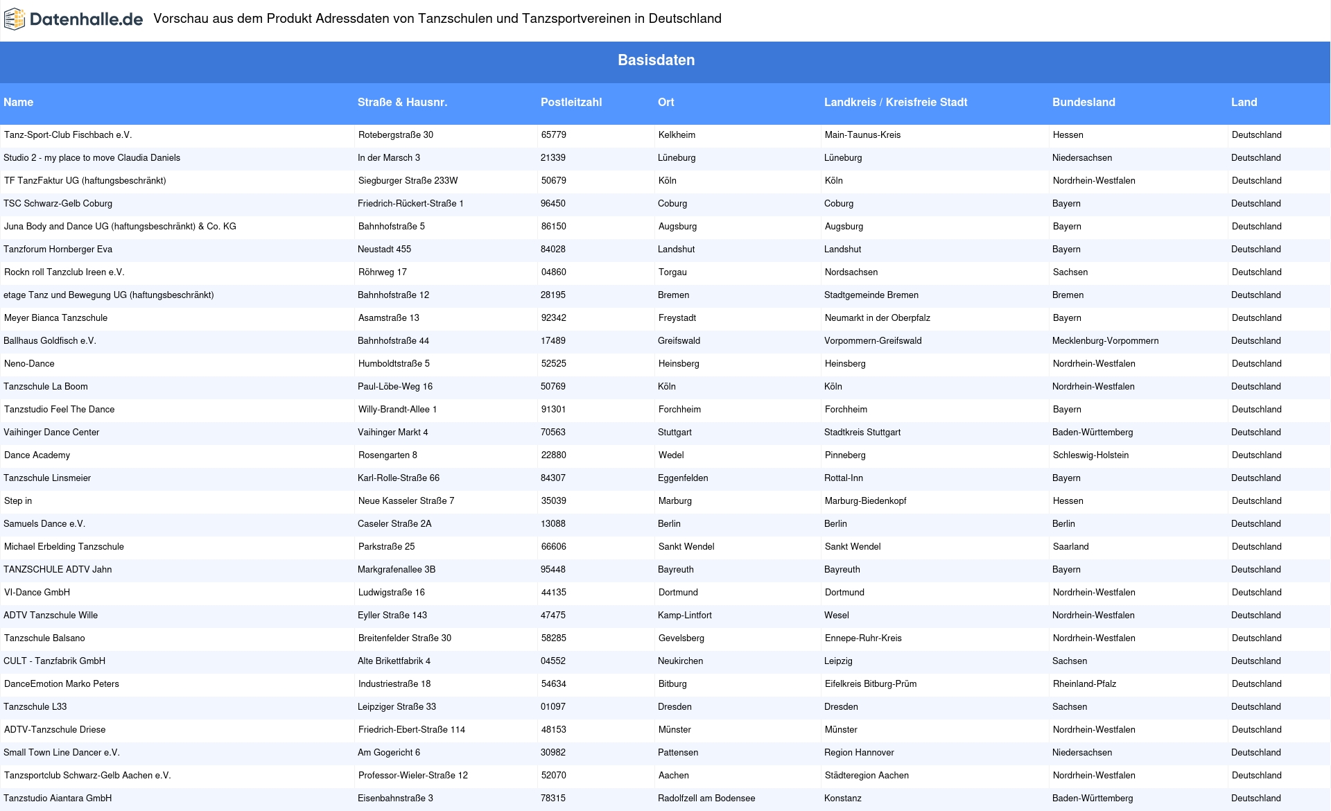Screen dimensions: 1331x811
Task: Click the Landkreis / Kreisfreie Stadt header
Action: coord(896,102)
